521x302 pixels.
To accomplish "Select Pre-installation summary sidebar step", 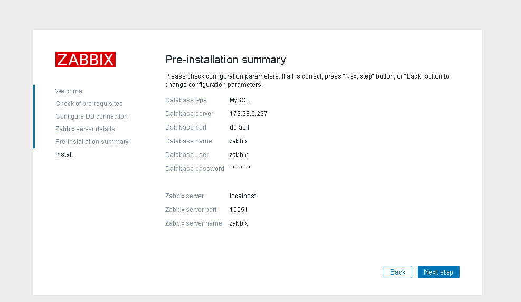I will point(92,141).
